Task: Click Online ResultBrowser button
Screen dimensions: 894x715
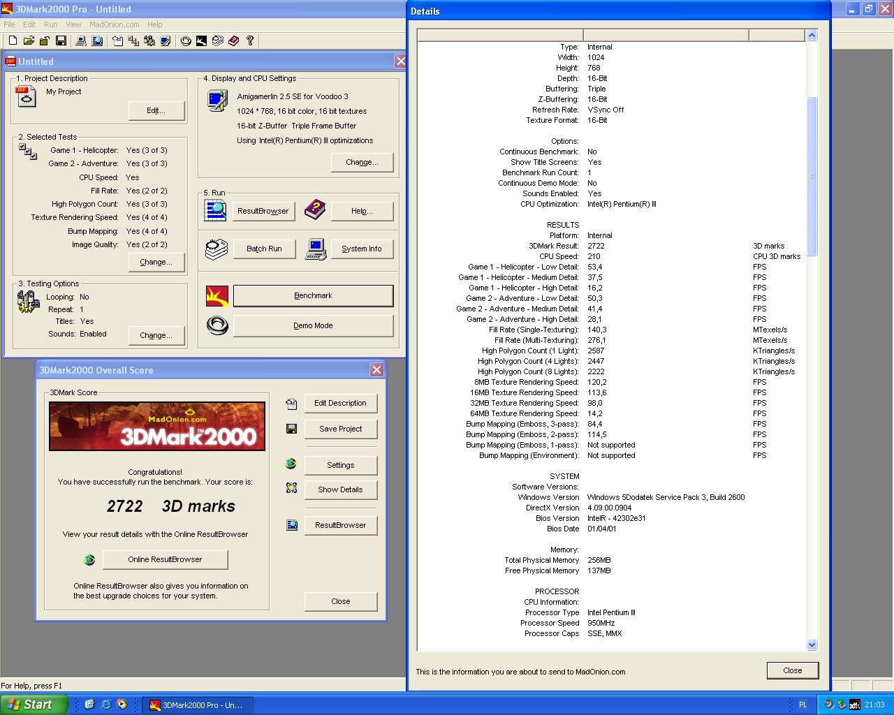Action: click(x=165, y=559)
